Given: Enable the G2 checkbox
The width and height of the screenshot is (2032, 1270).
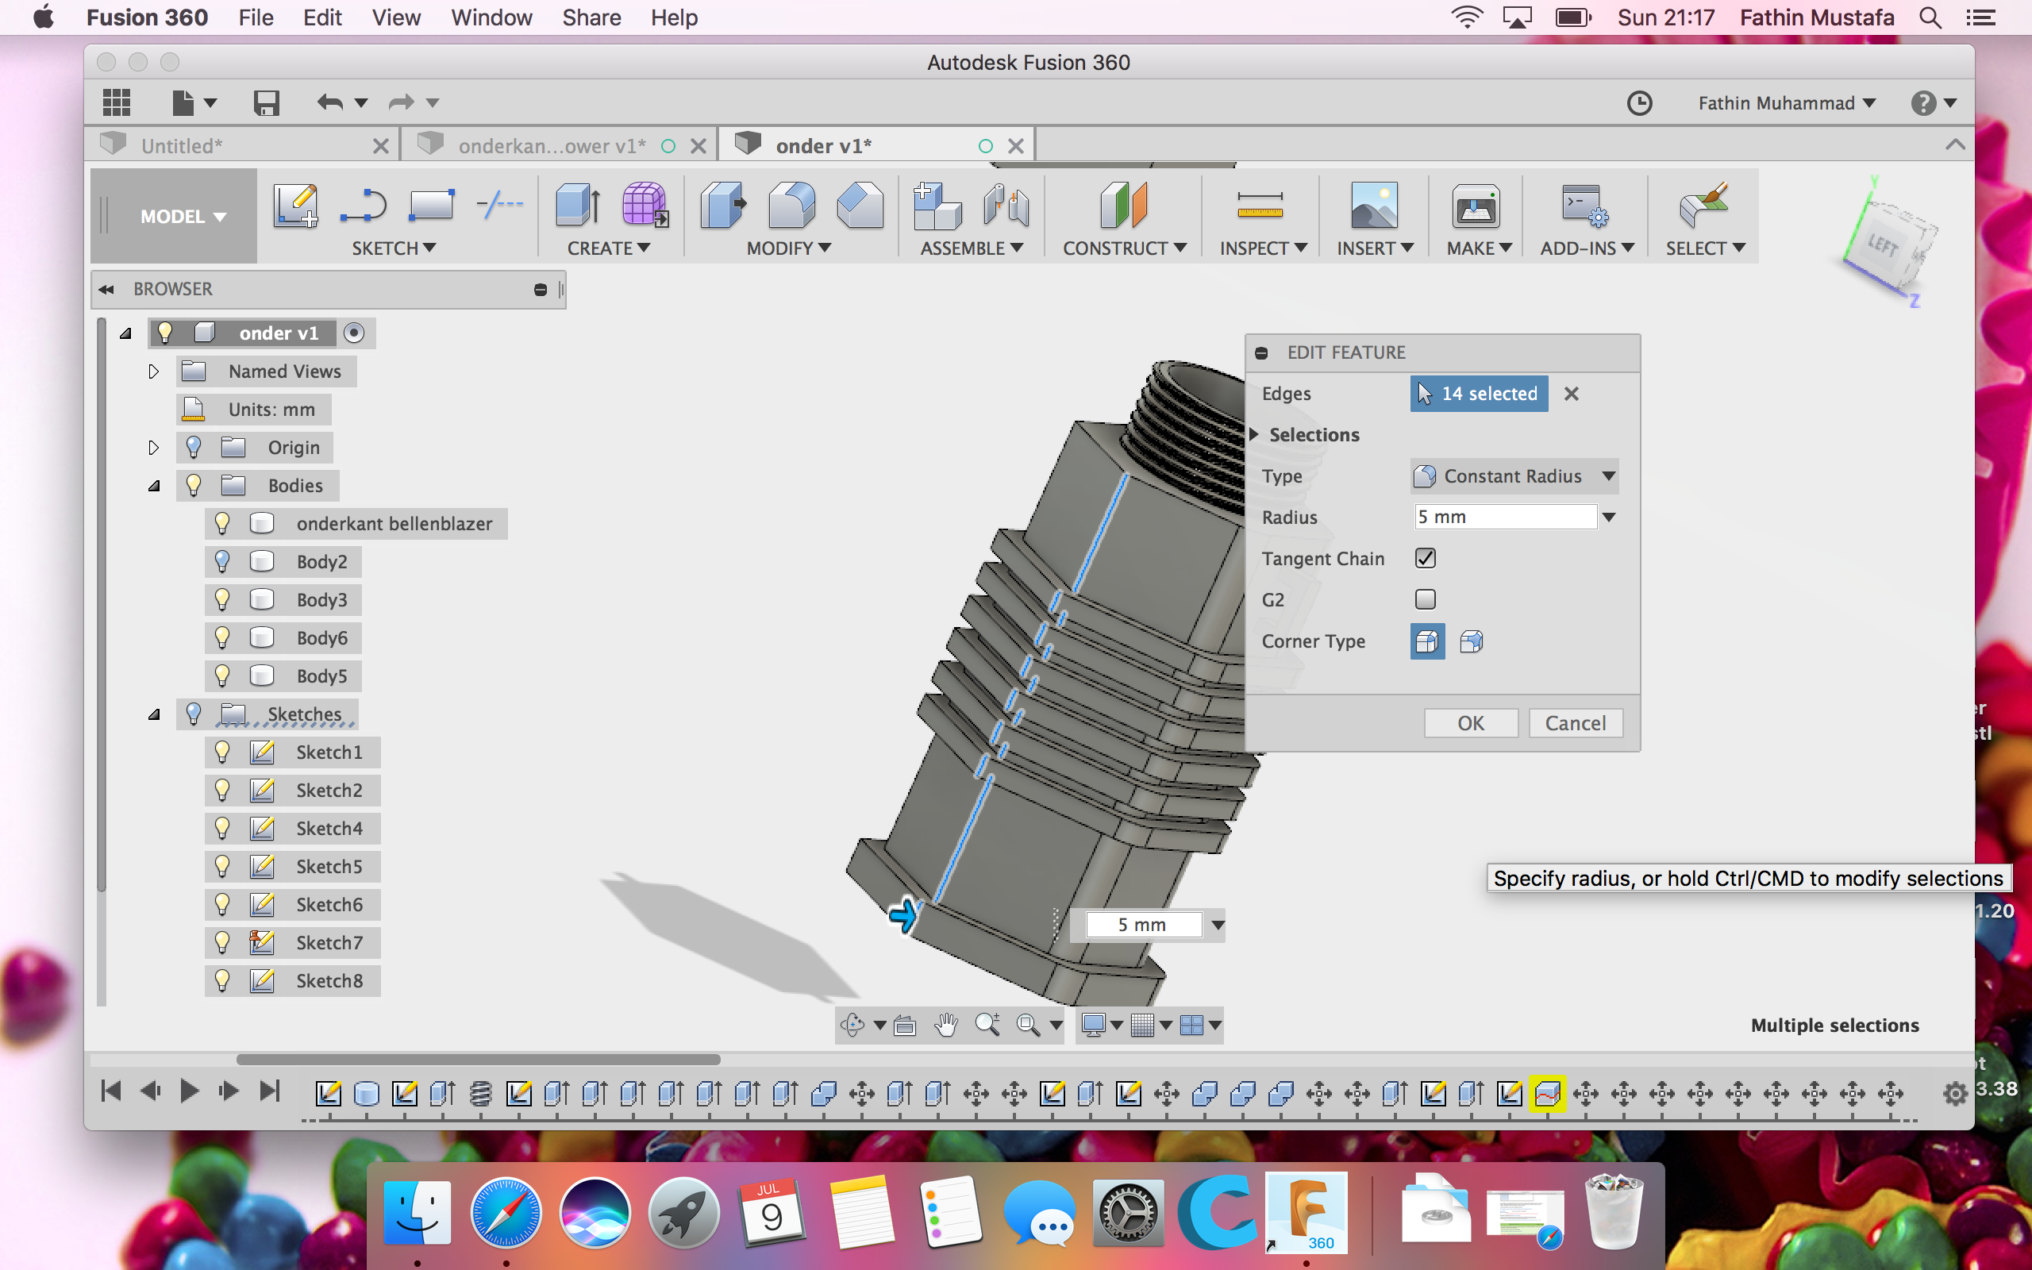Looking at the screenshot, I should point(1425,600).
